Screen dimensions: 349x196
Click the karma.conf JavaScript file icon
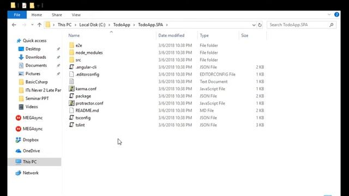click(71, 89)
